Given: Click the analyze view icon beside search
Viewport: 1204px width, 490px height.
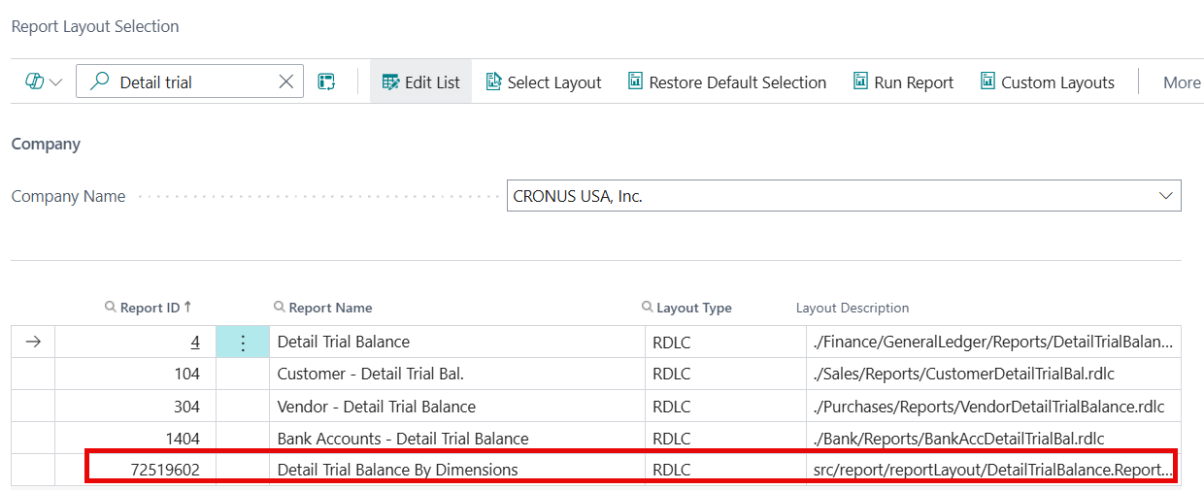Looking at the screenshot, I should click(x=326, y=82).
